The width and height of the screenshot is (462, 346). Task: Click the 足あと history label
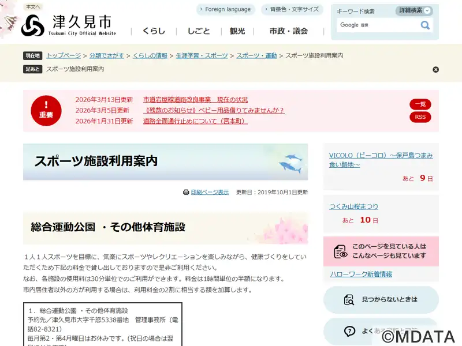pos(32,69)
